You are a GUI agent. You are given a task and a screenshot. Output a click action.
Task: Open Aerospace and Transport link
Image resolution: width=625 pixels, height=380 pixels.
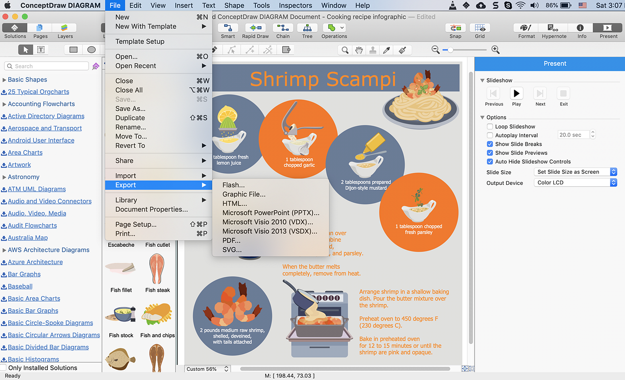45,128
